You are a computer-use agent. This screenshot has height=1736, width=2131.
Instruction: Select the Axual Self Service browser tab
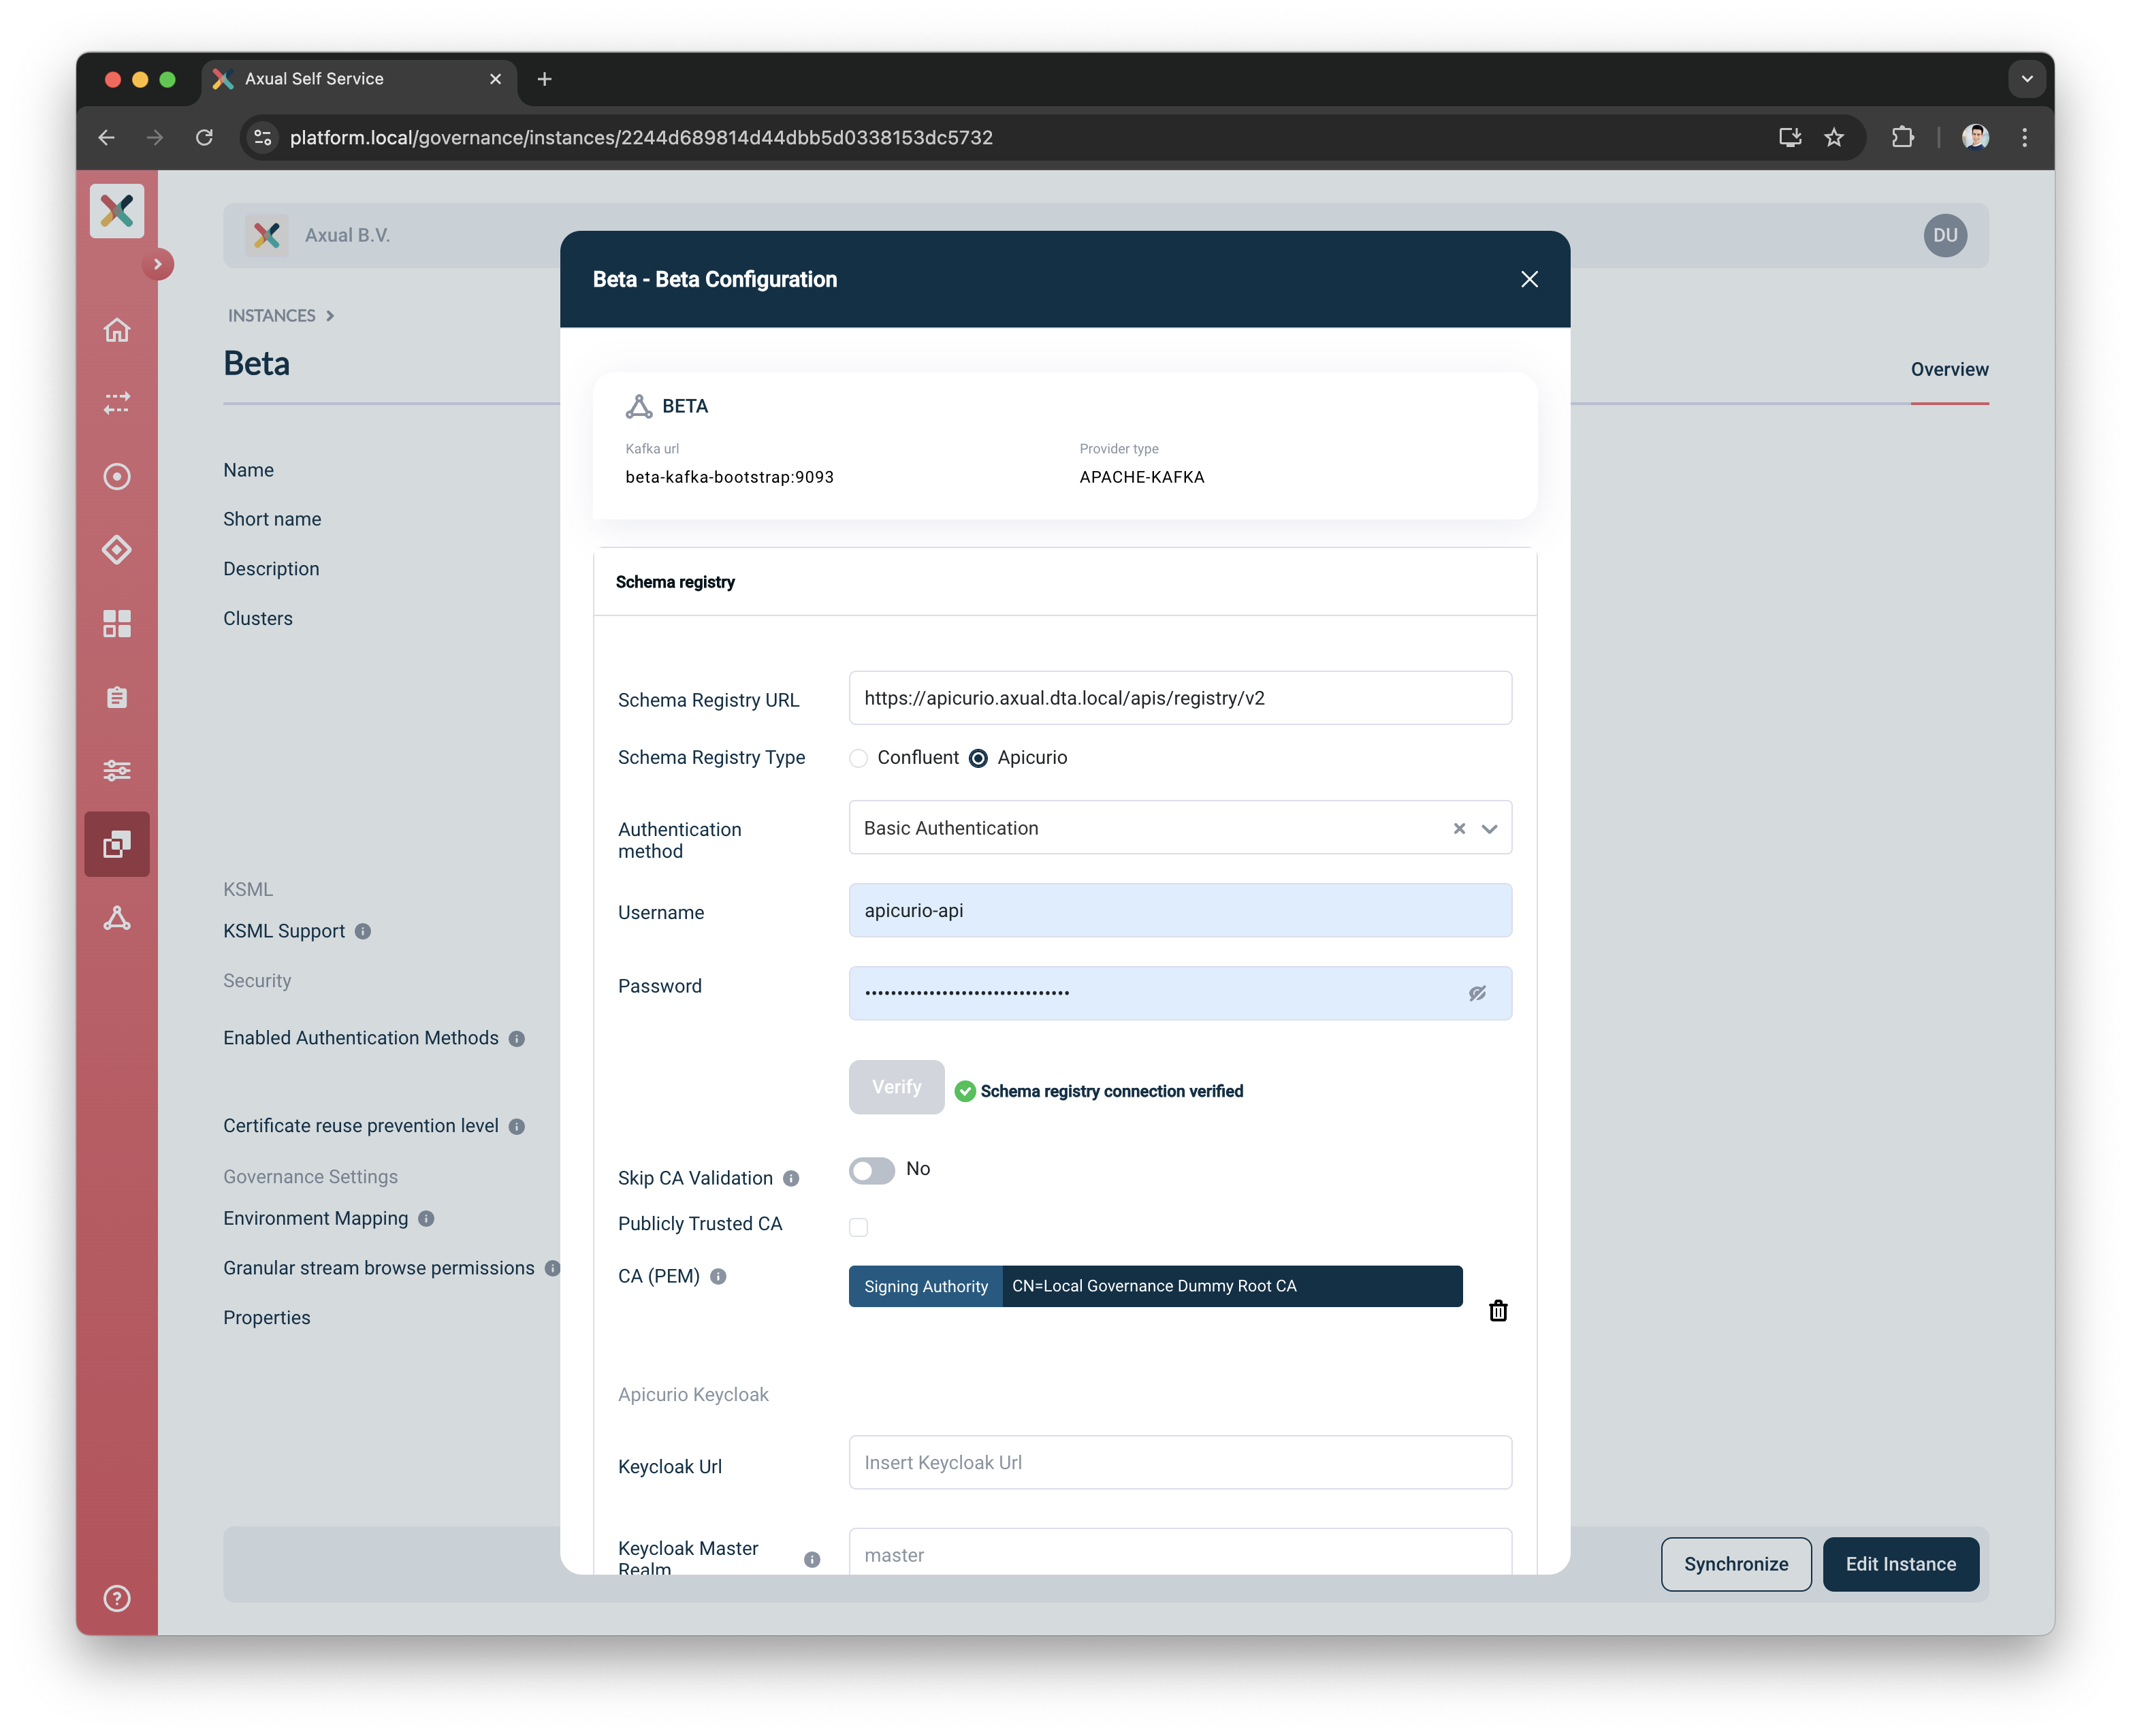[x=358, y=79]
